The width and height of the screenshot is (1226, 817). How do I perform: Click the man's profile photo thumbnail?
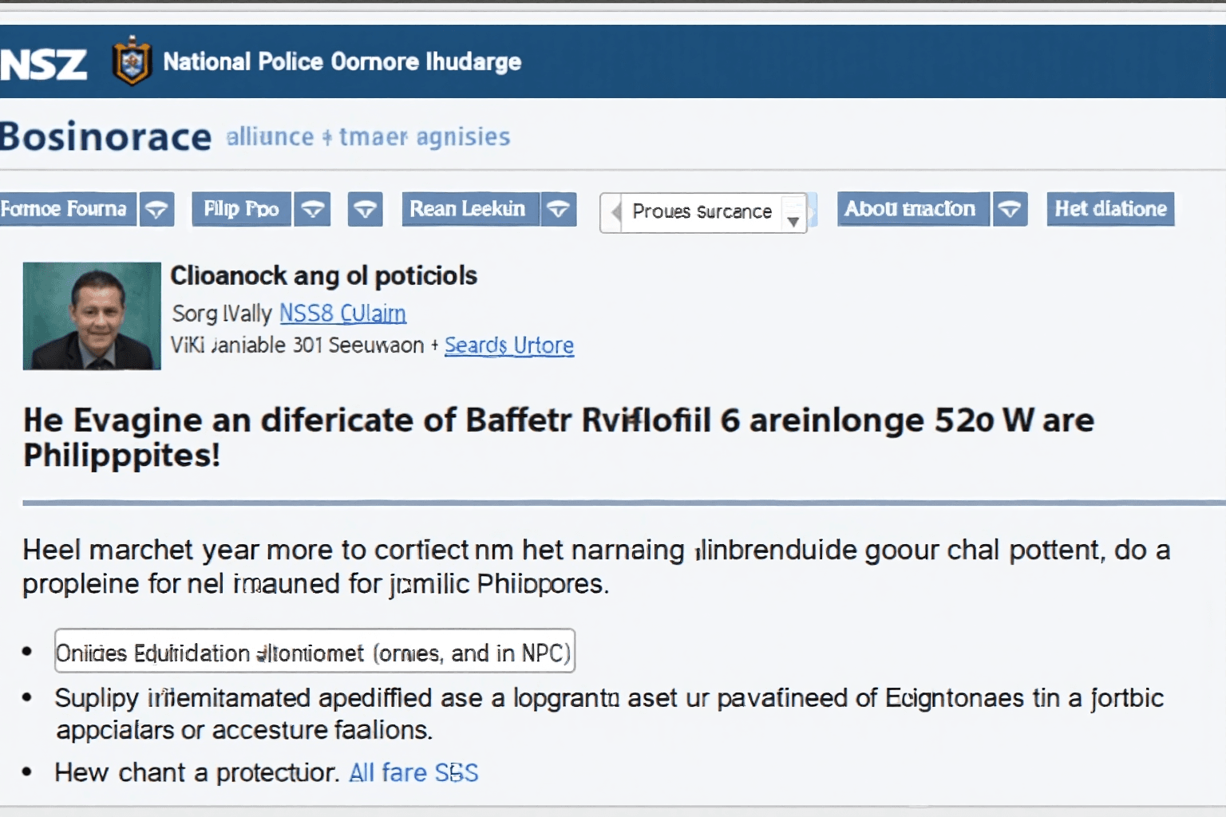click(92, 316)
